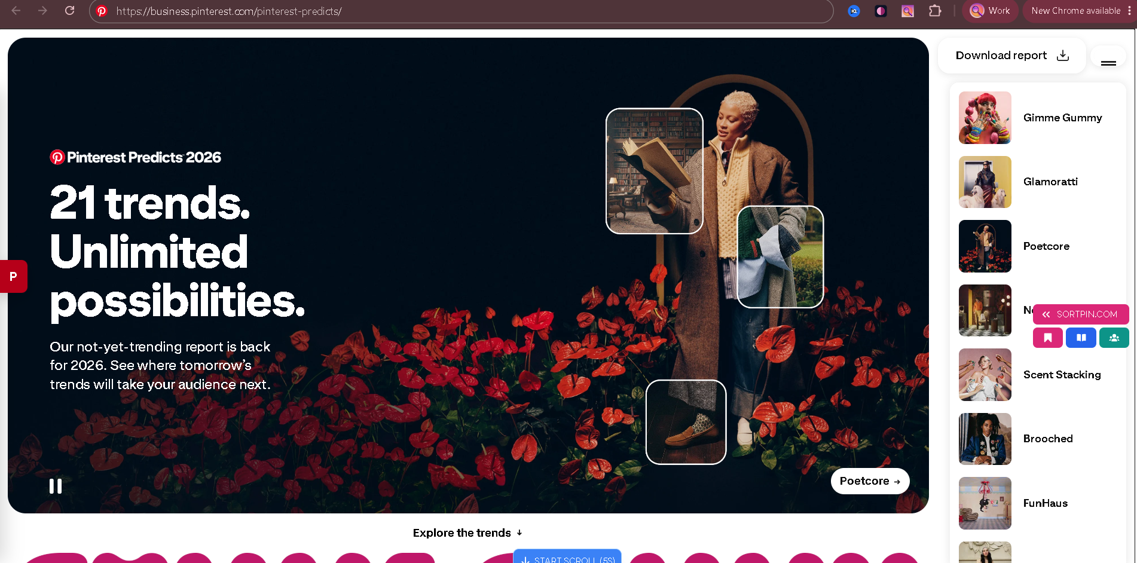The image size is (1137, 563).
Task: Click the SortPin green users icon
Action: [x=1114, y=338]
